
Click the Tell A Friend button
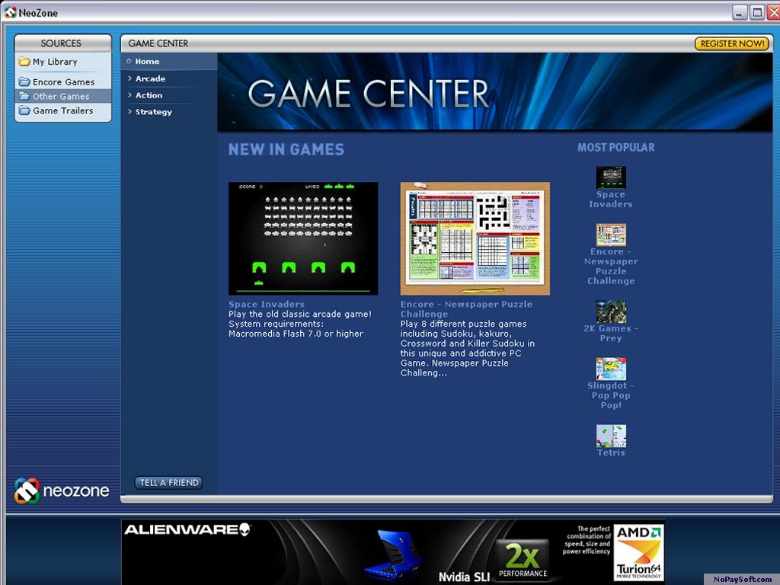point(168,482)
